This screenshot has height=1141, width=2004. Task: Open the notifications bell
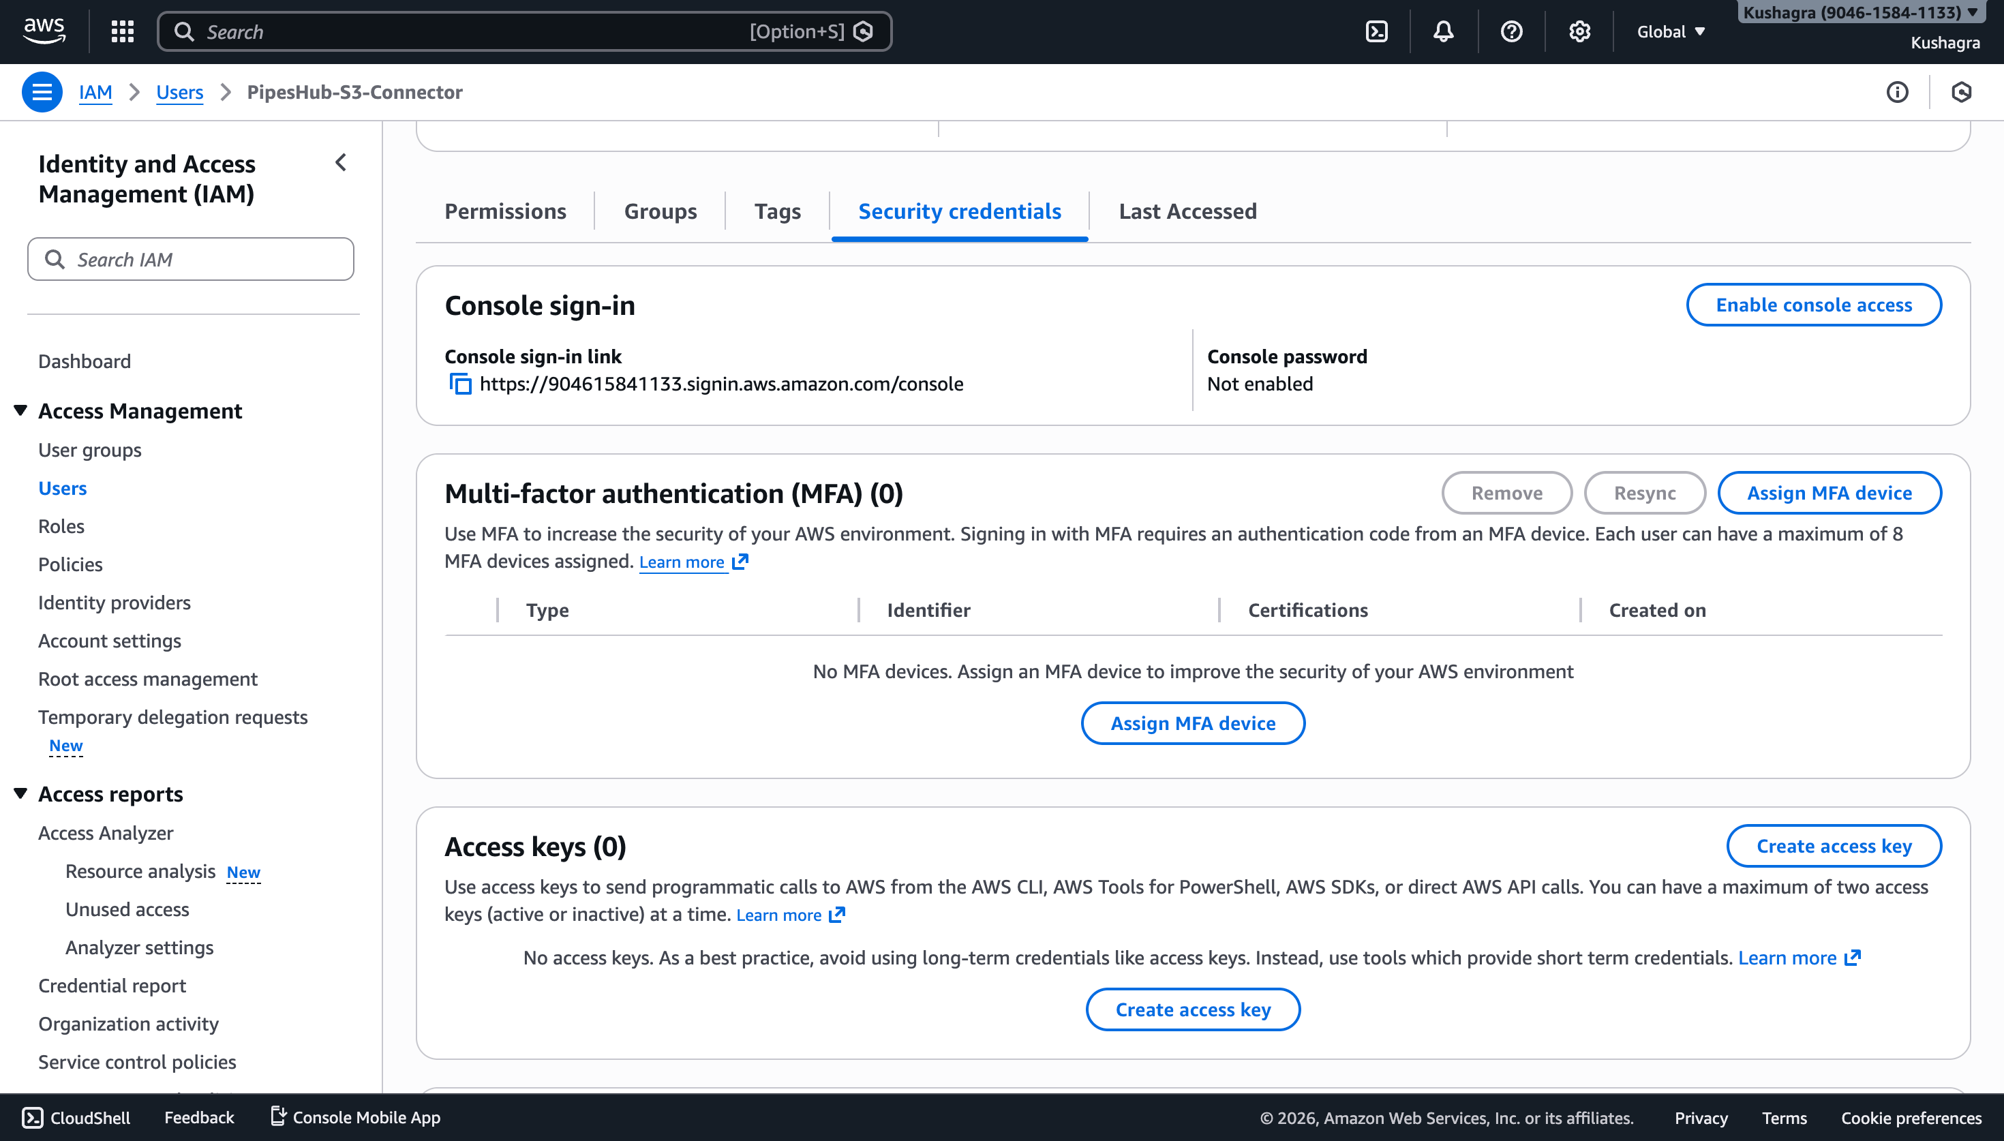(1444, 31)
